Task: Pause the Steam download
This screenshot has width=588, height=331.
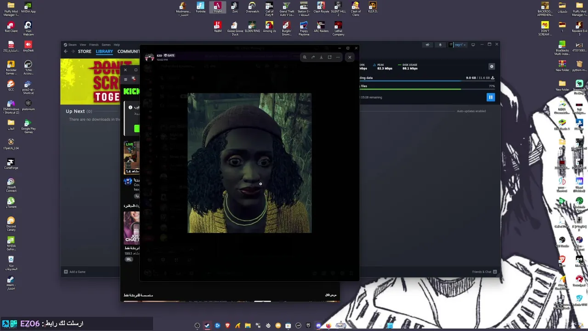Action: pyautogui.click(x=491, y=97)
